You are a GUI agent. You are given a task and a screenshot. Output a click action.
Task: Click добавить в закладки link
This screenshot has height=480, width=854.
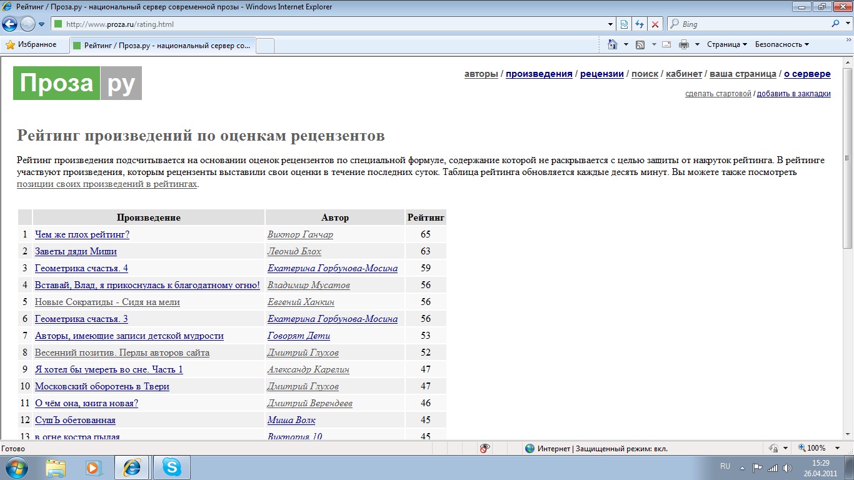[794, 94]
